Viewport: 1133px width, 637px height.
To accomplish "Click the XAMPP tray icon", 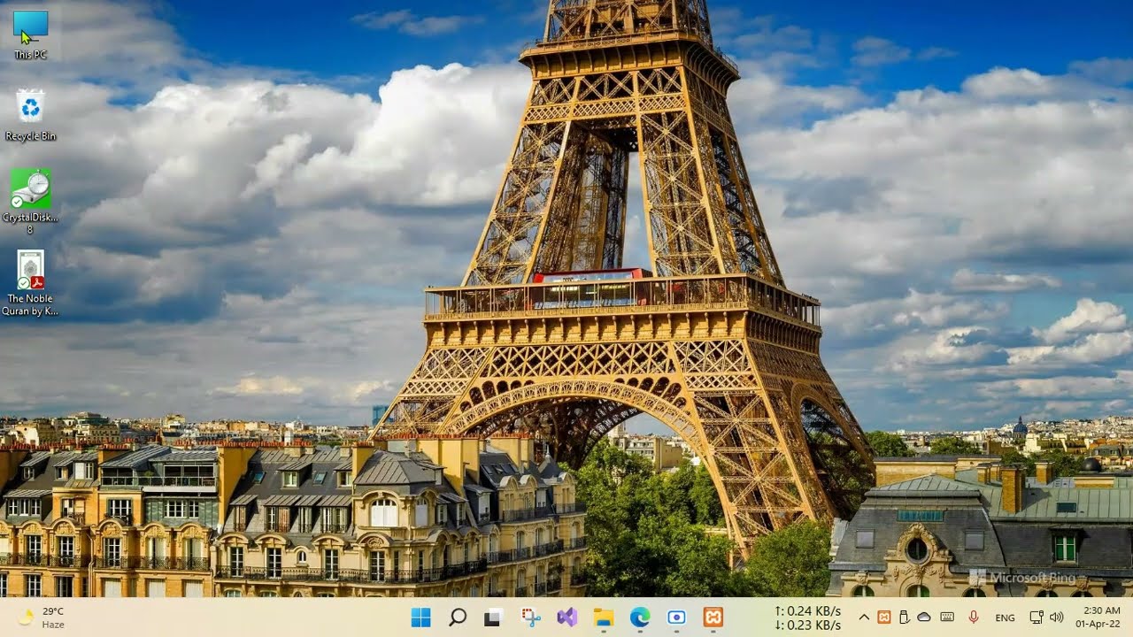I will [x=883, y=618].
